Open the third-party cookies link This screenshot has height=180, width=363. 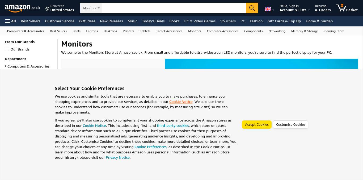[173, 125]
